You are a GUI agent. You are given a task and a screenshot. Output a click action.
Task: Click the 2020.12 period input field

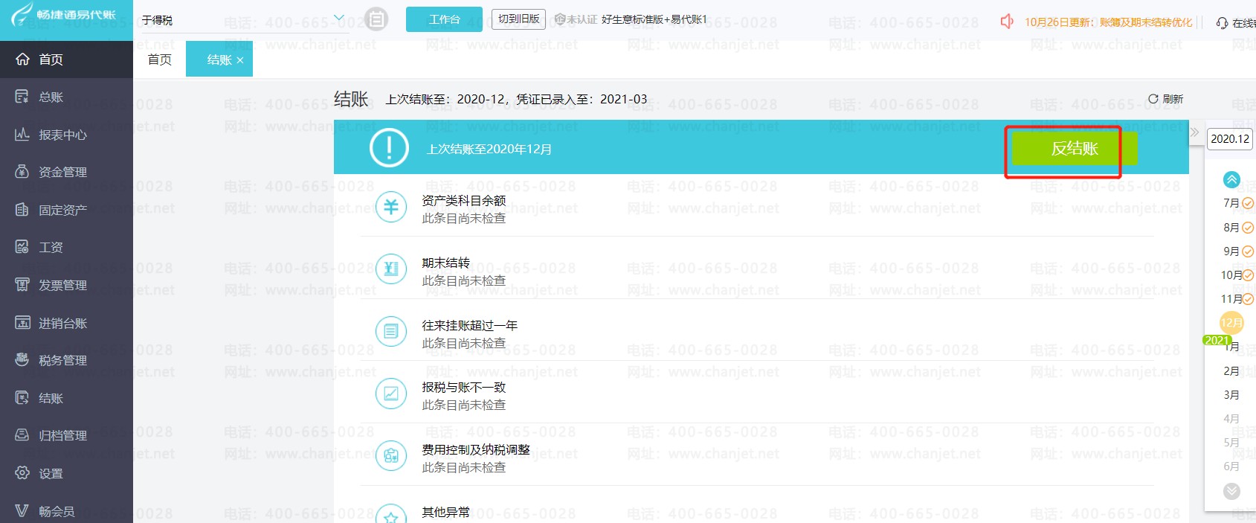pyautogui.click(x=1229, y=139)
